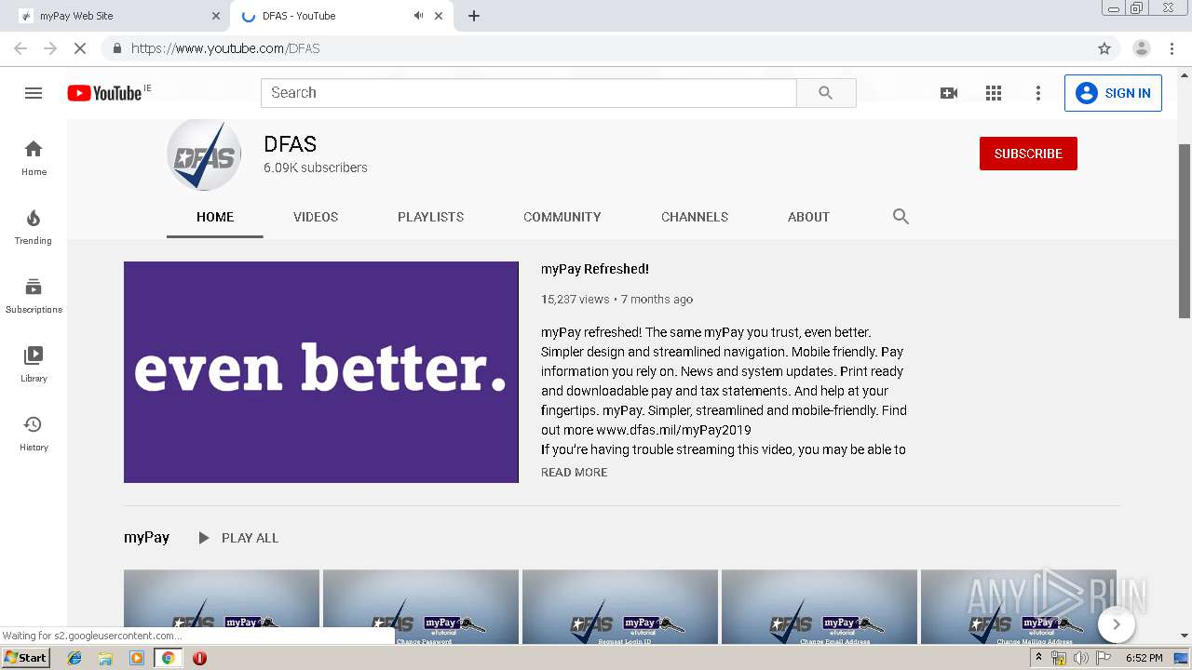Image resolution: width=1192 pixels, height=670 pixels.
Task: Open the red Opera taskbar icon
Action: 199,658
